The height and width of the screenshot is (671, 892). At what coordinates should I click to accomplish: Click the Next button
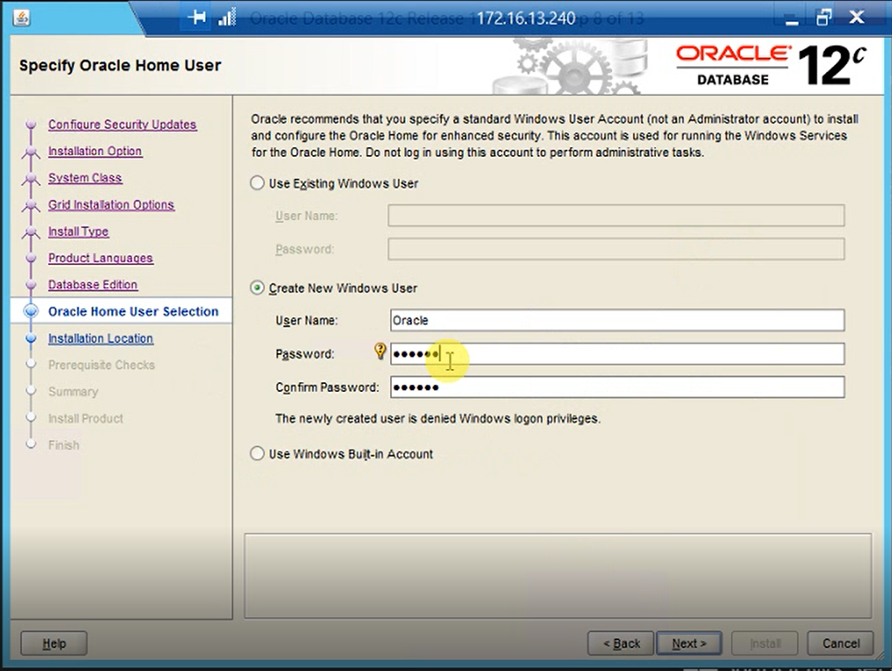pyautogui.click(x=689, y=643)
